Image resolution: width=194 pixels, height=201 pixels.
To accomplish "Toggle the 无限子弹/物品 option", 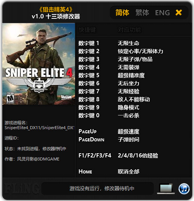I will 135,59.
